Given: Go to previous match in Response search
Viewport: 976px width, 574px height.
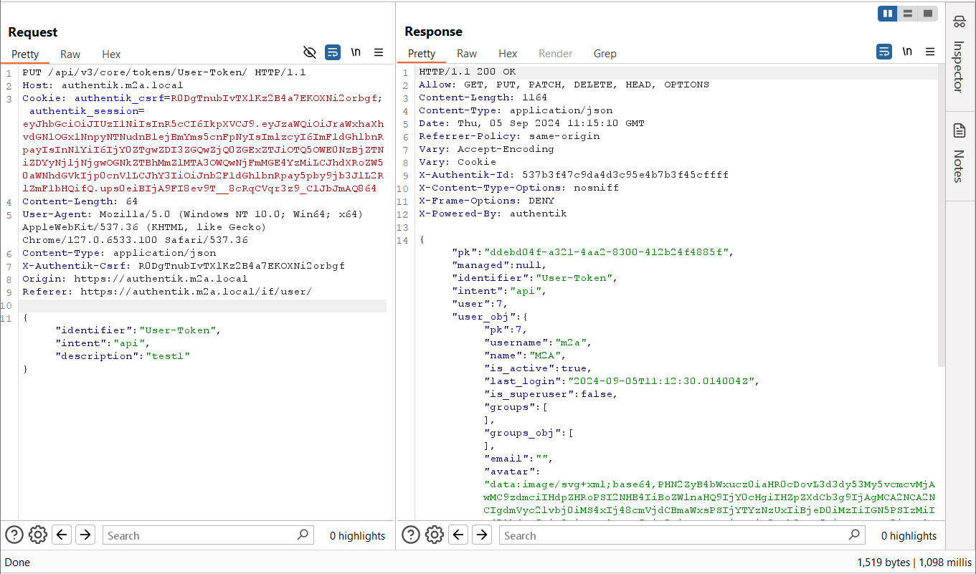Looking at the screenshot, I should tap(458, 535).
